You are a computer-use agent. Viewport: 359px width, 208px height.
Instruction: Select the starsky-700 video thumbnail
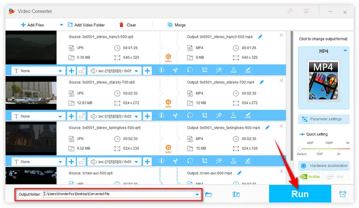[31, 93]
